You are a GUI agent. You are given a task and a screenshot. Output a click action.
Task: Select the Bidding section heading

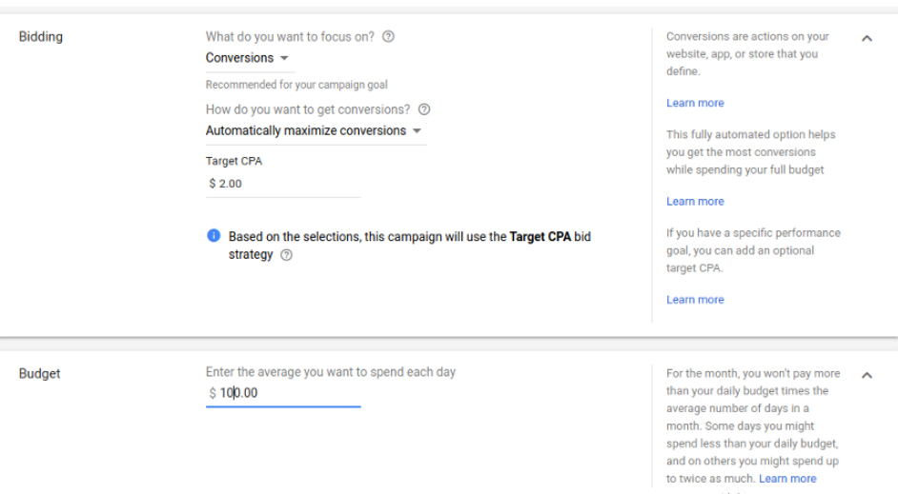[x=41, y=37]
